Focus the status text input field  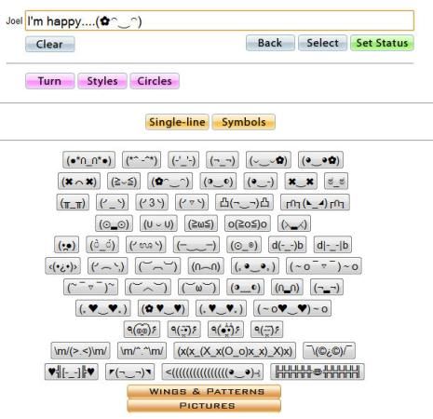click(220, 20)
